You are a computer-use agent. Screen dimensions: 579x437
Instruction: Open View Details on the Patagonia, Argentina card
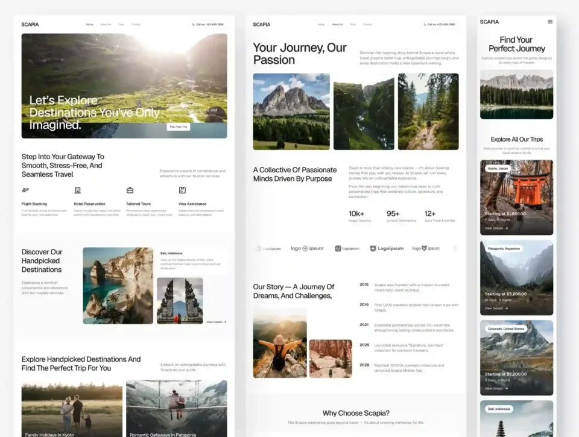click(496, 308)
